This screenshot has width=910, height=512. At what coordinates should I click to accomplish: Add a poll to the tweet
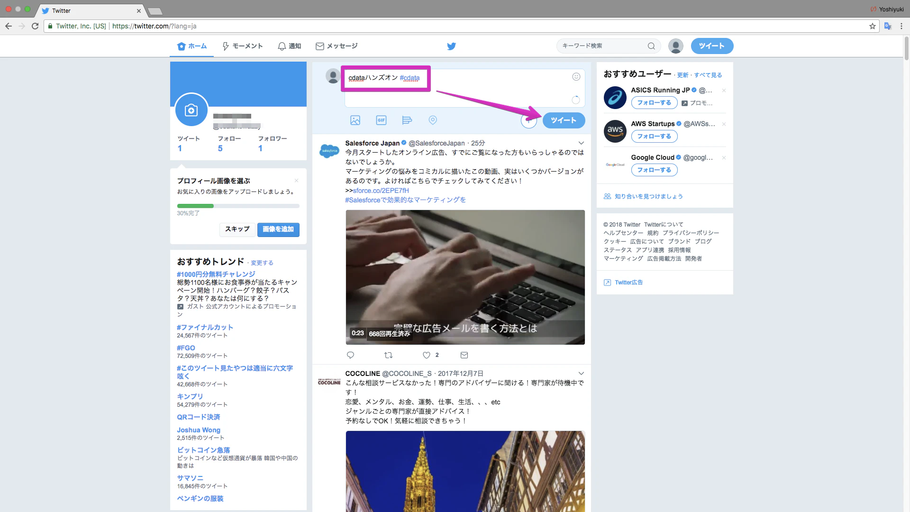(407, 120)
